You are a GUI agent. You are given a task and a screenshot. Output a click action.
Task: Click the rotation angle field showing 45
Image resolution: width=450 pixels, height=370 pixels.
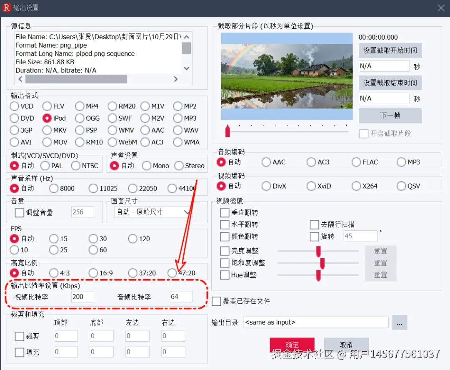pos(360,236)
